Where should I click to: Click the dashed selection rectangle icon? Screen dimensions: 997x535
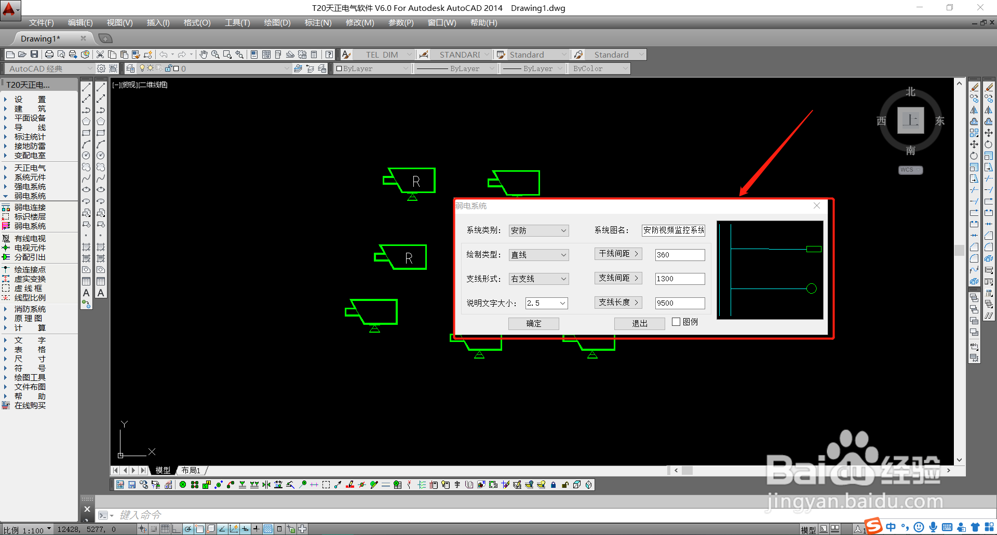(x=326, y=485)
